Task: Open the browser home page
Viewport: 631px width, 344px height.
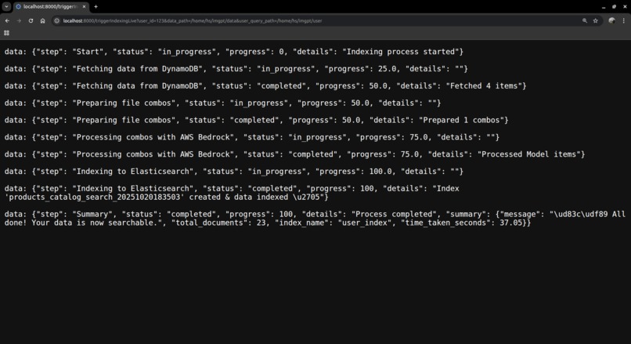Action: click(x=42, y=20)
